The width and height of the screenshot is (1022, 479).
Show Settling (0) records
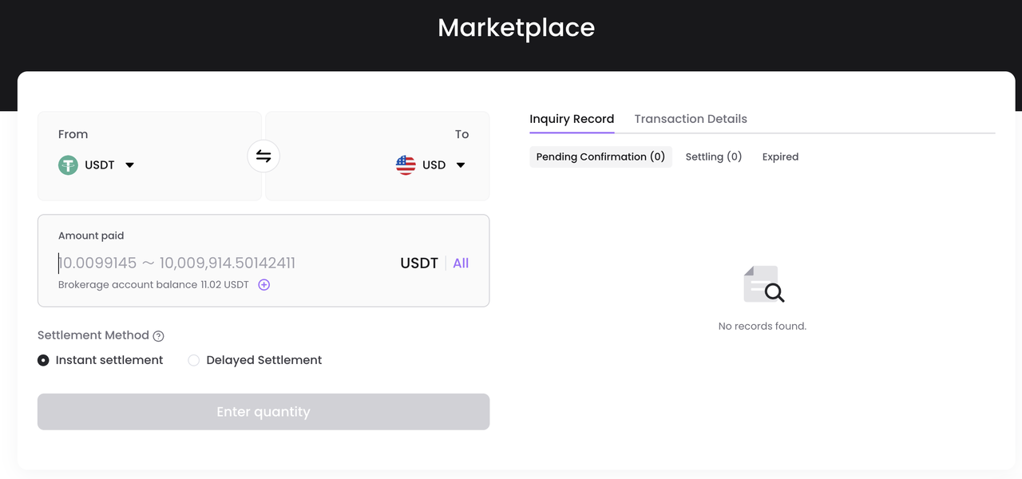coord(714,156)
